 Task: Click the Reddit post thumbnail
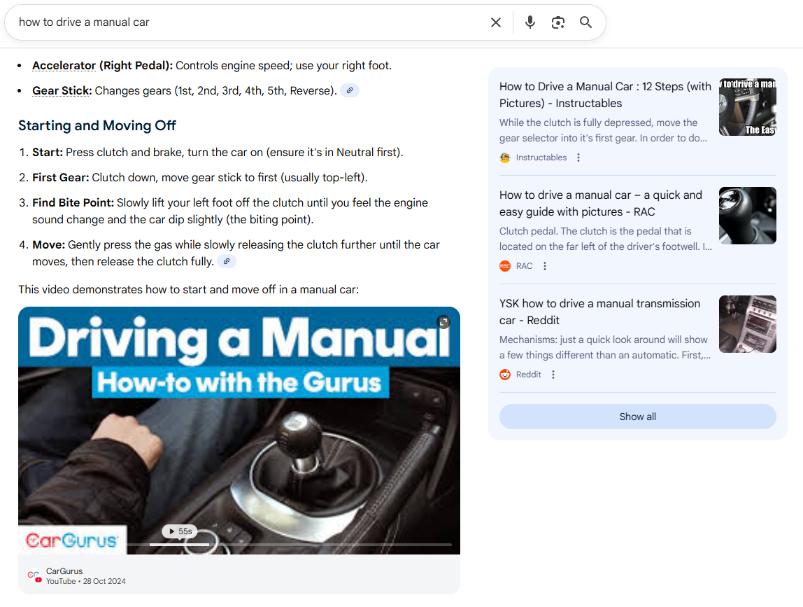(x=748, y=324)
